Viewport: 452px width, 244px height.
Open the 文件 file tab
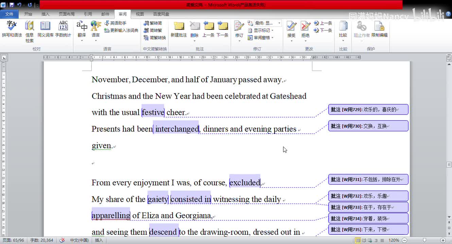[x=10, y=14]
